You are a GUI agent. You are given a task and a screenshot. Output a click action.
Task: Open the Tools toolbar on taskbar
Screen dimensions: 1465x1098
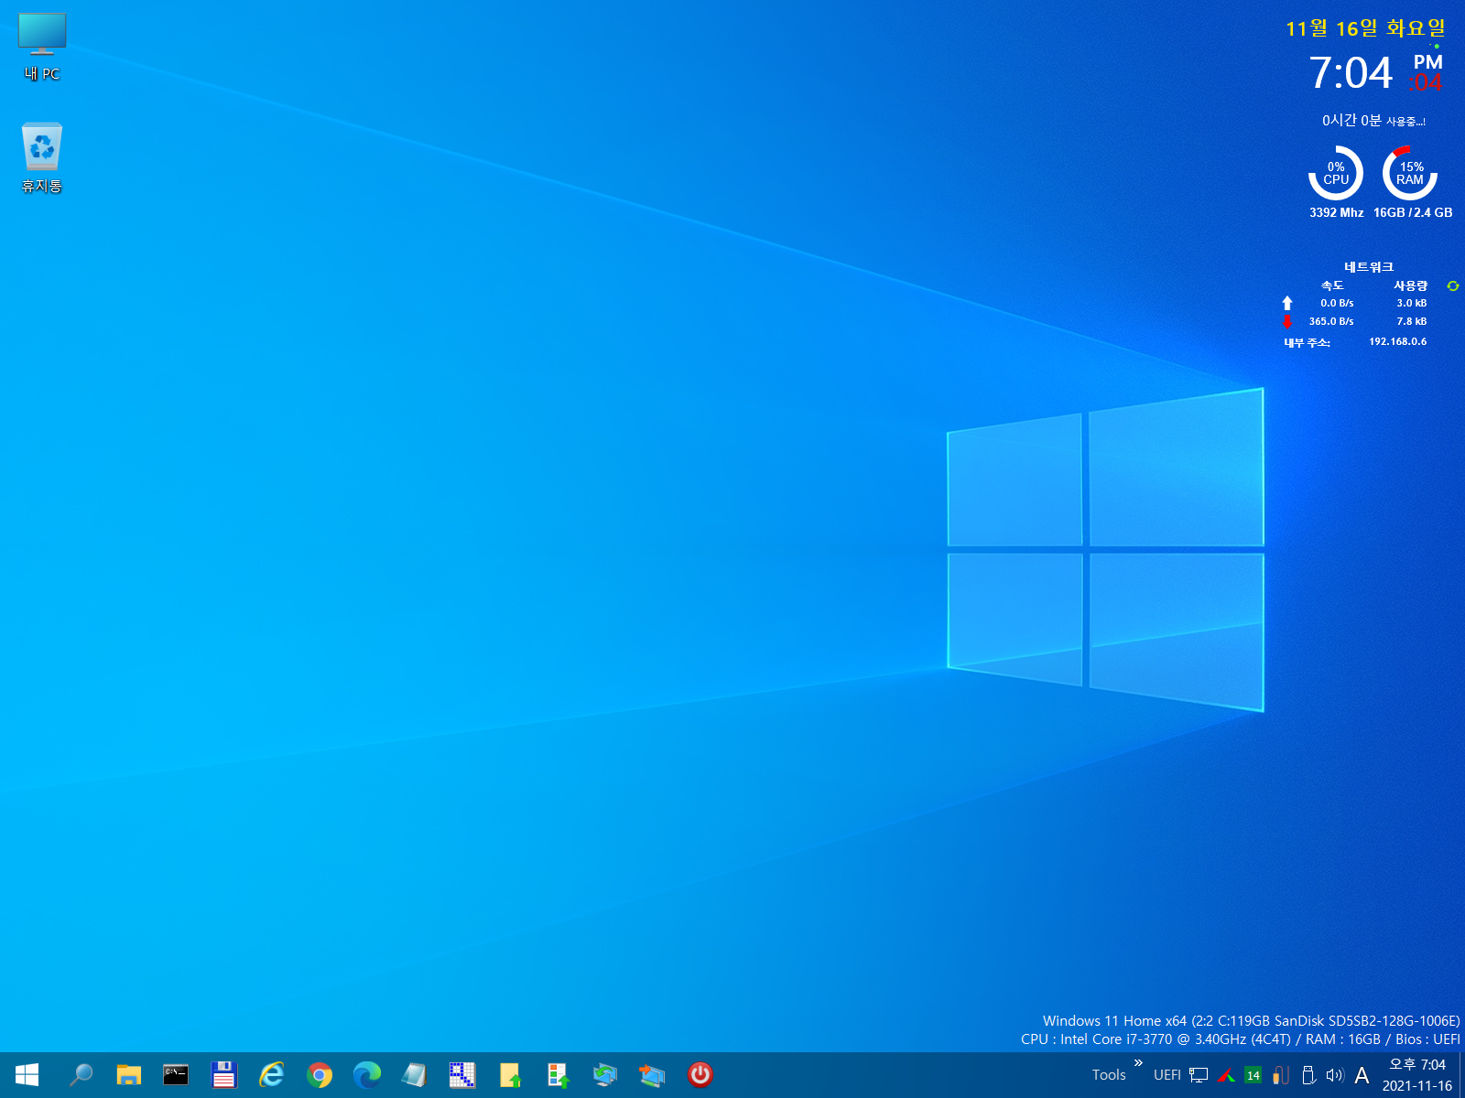coord(1109,1075)
